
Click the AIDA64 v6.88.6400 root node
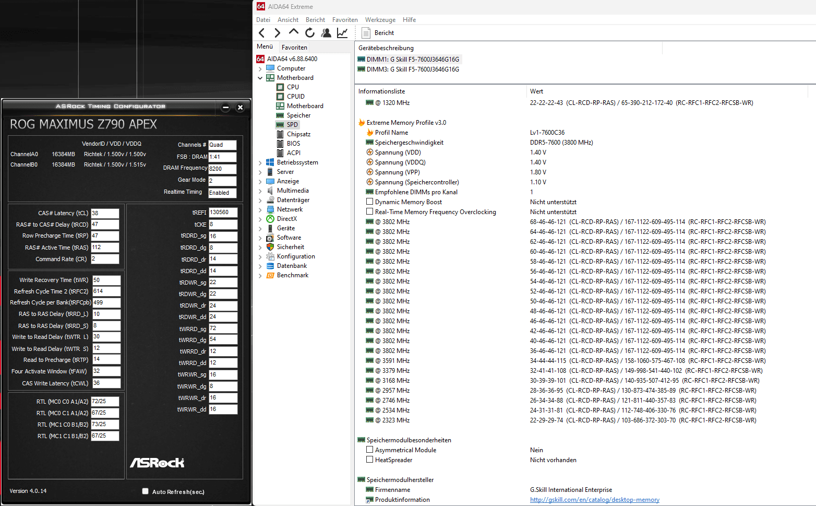[292, 59]
